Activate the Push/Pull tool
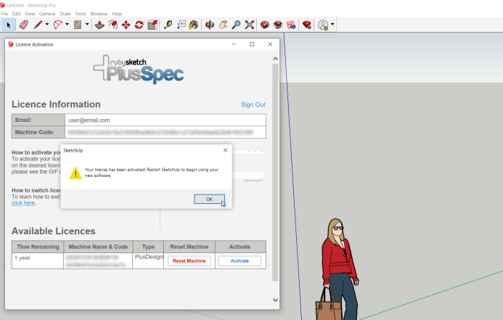Image resolution: width=503 pixels, height=320 pixels. [99, 25]
